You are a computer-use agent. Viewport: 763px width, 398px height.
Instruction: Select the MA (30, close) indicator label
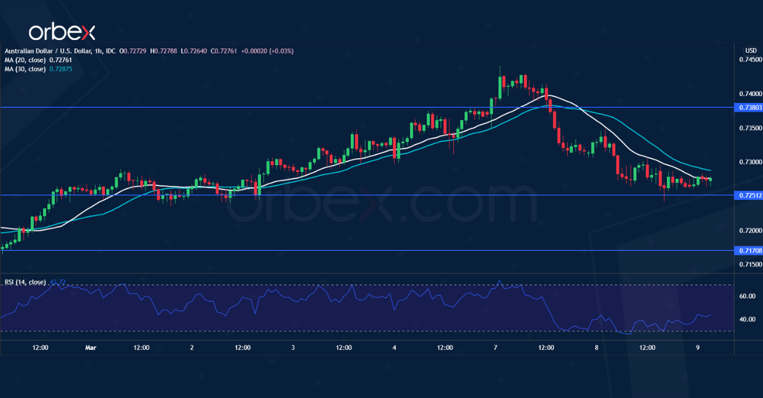[x=25, y=69]
